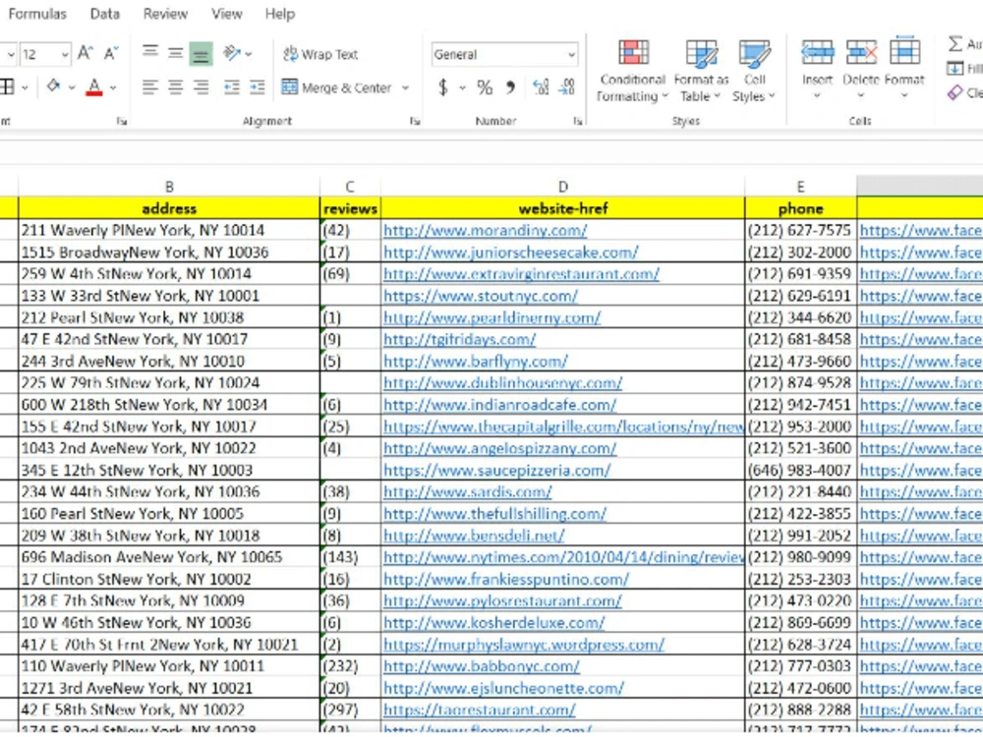Apply percent style
Viewport: 983px width, 737px height.
[x=485, y=87]
